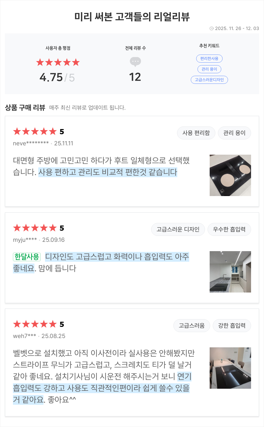Screen dimensions: 264x427
Task: Click the overall five-star rating icons
Action: [58, 62]
